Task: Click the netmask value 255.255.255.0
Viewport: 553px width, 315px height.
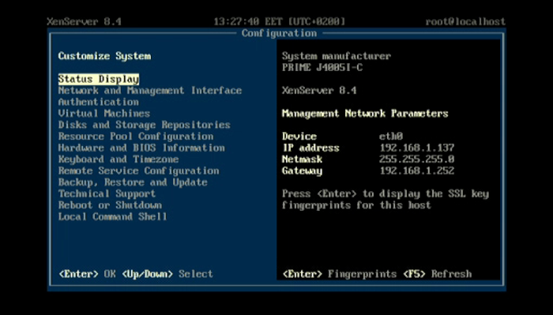Action: point(417,159)
